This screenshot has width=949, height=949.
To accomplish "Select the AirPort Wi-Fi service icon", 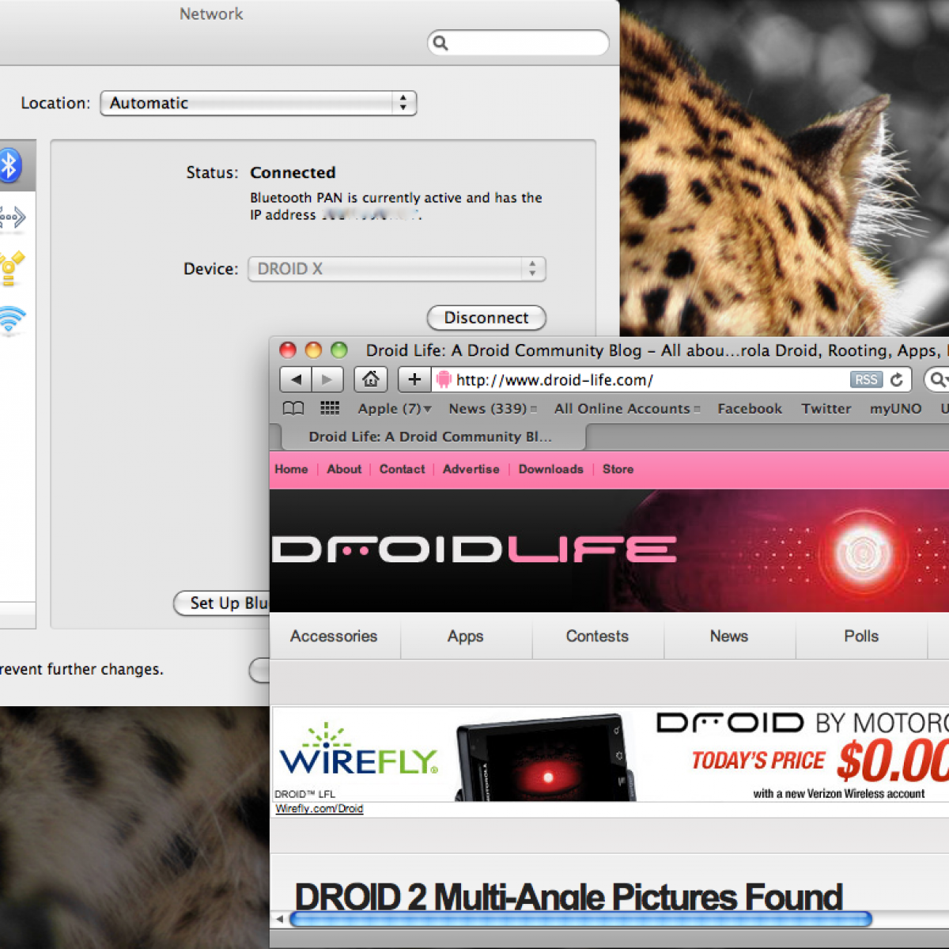I will (11, 319).
